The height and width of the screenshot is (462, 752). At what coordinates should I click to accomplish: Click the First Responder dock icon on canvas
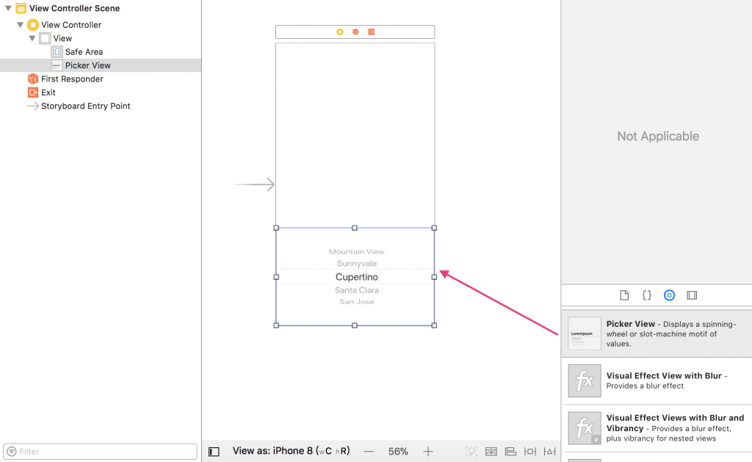click(355, 32)
